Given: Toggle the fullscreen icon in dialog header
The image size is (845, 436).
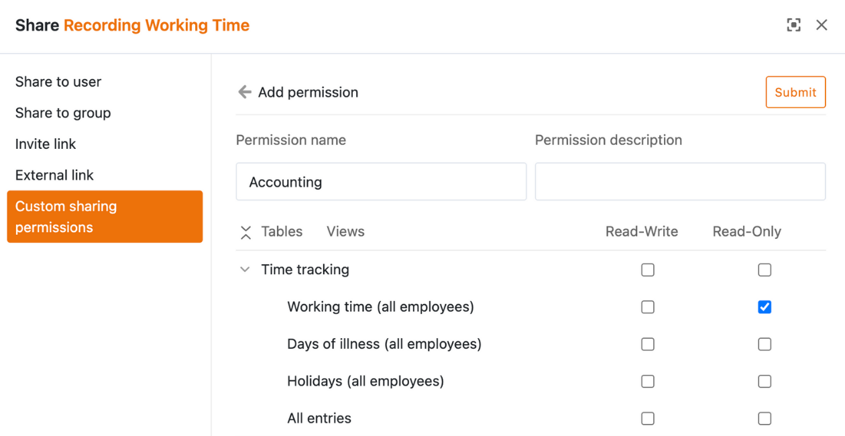Looking at the screenshot, I should (x=793, y=25).
